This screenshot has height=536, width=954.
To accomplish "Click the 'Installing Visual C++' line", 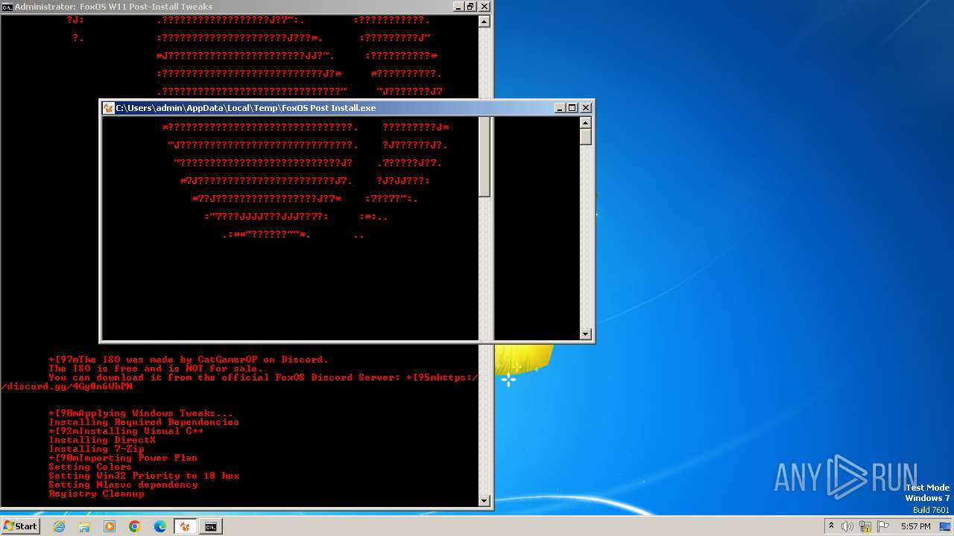I will 126,431.
